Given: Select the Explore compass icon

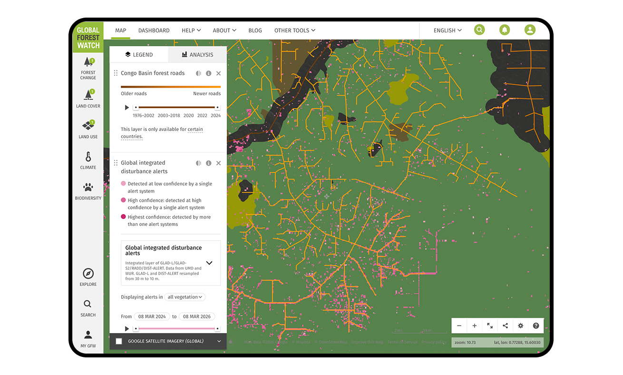Looking at the screenshot, I should click(x=88, y=274).
